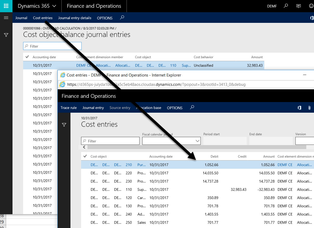Open the Cost entries menu item

click(x=43, y=18)
